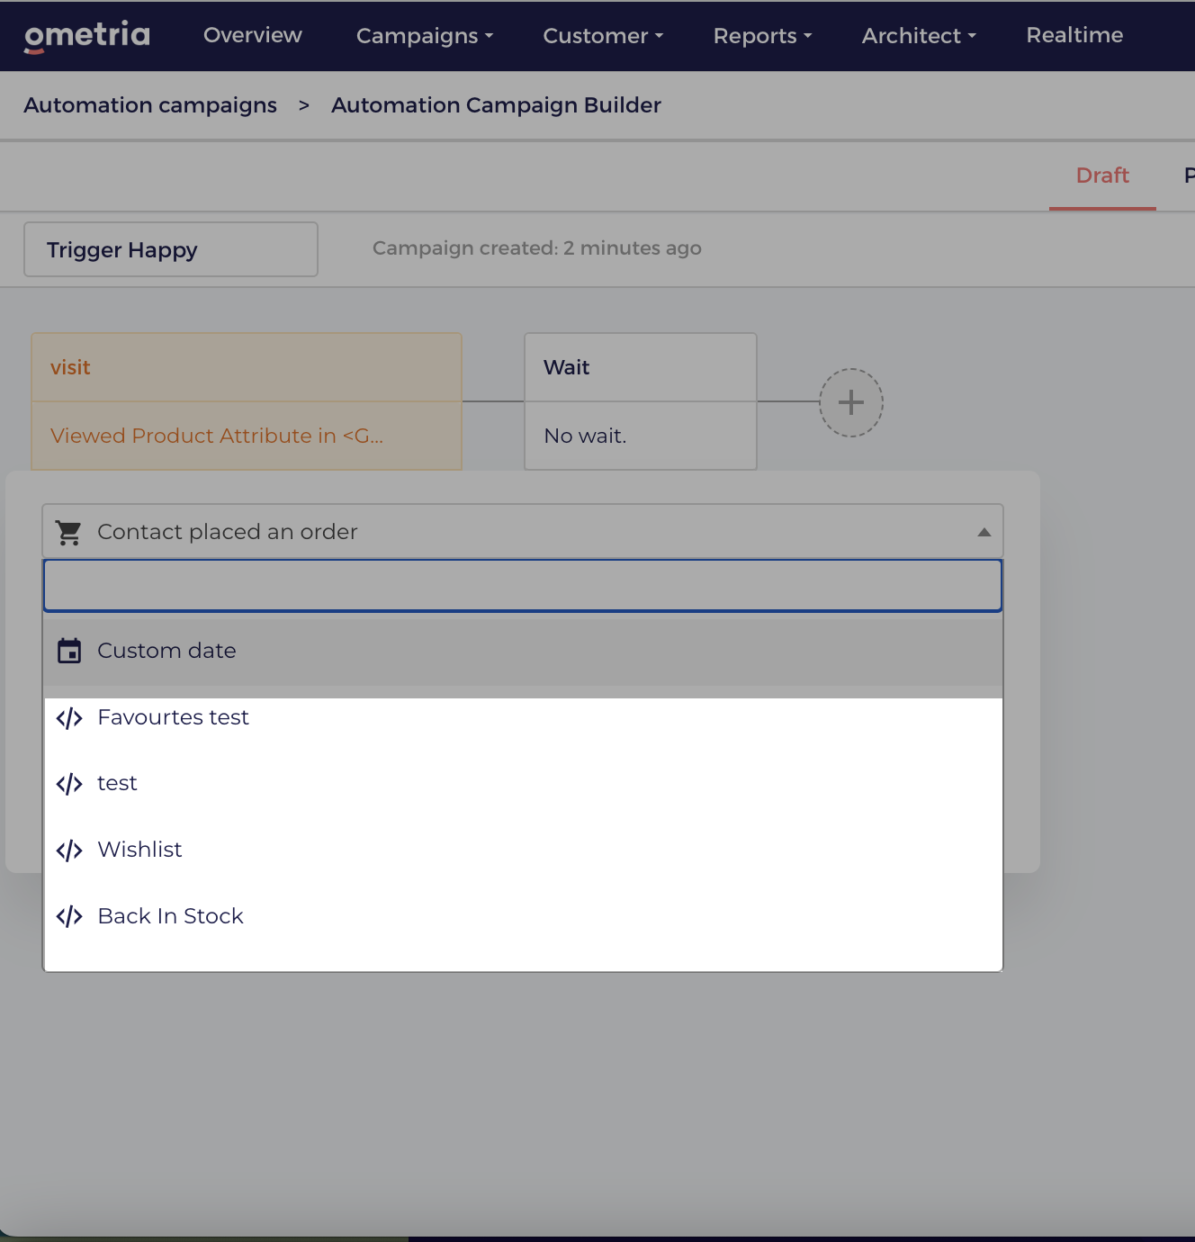Open the Architect dropdown menu
Screen dimensions: 1195x1242
click(x=919, y=36)
